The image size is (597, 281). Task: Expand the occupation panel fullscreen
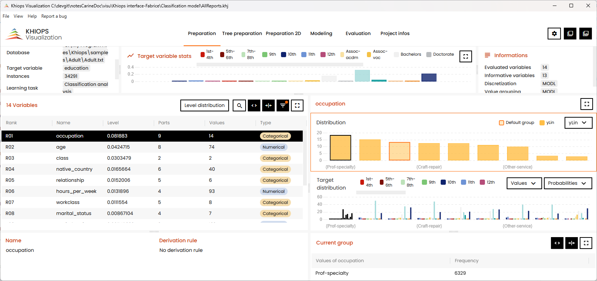click(x=587, y=104)
